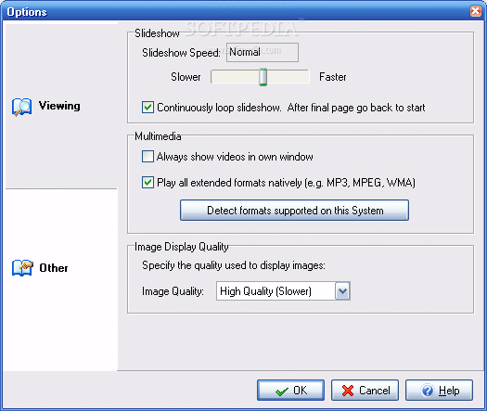487x411 pixels.
Task: Click the 'Image Quality:' label
Action: [x=173, y=291]
